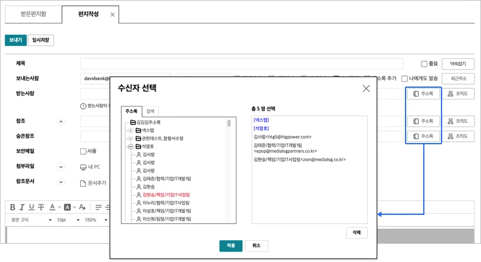Check the 중요 checkbox
Image resolution: width=481 pixels, height=262 pixels.
(x=424, y=64)
